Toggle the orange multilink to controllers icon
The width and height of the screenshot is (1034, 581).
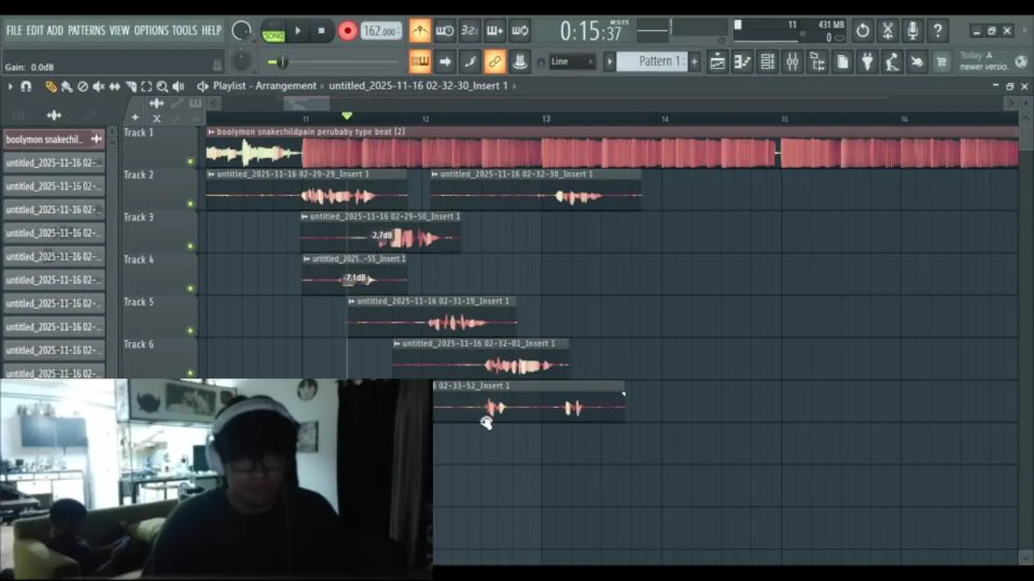495,61
